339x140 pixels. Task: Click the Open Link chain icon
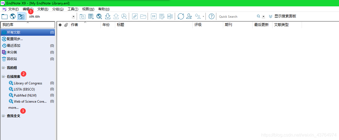coord(135,17)
